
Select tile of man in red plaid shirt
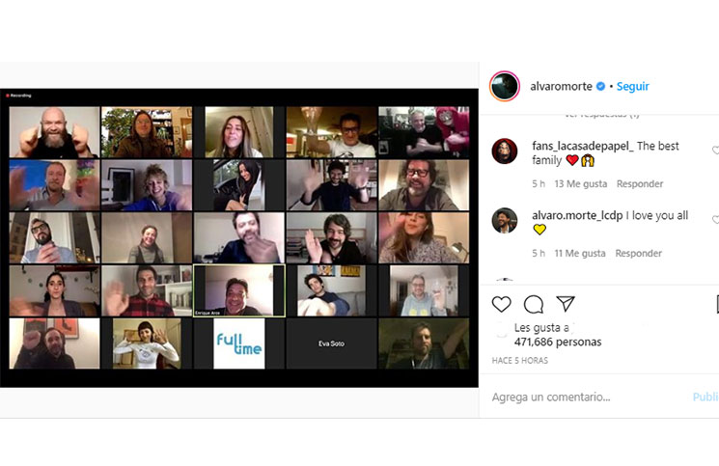pos(147,290)
